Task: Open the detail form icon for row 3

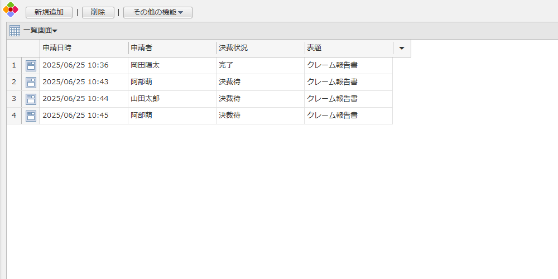Action: (31, 99)
